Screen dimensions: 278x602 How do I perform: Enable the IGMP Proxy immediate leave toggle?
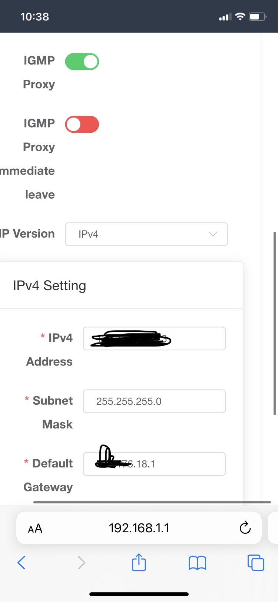click(x=82, y=124)
